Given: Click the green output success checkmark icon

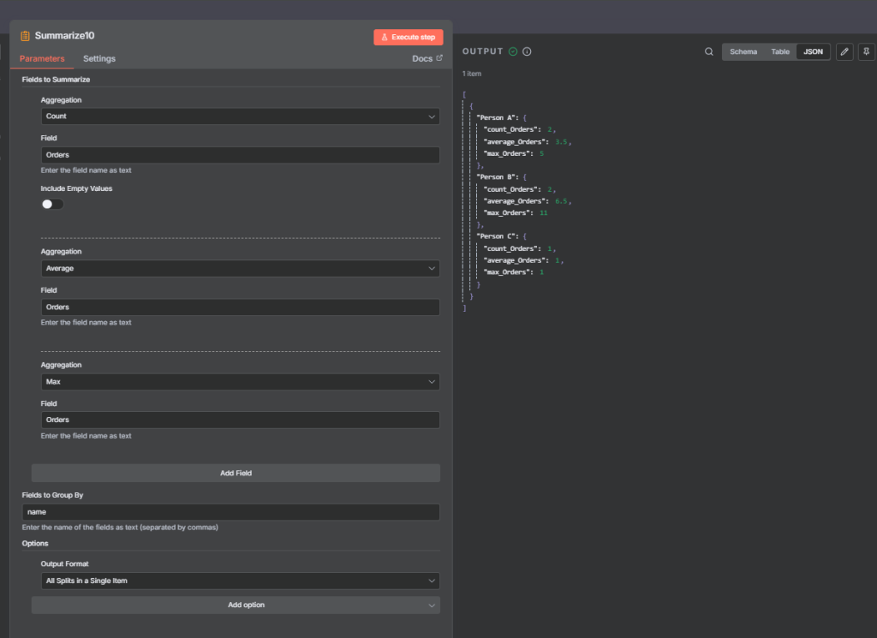Looking at the screenshot, I should (513, 51).
